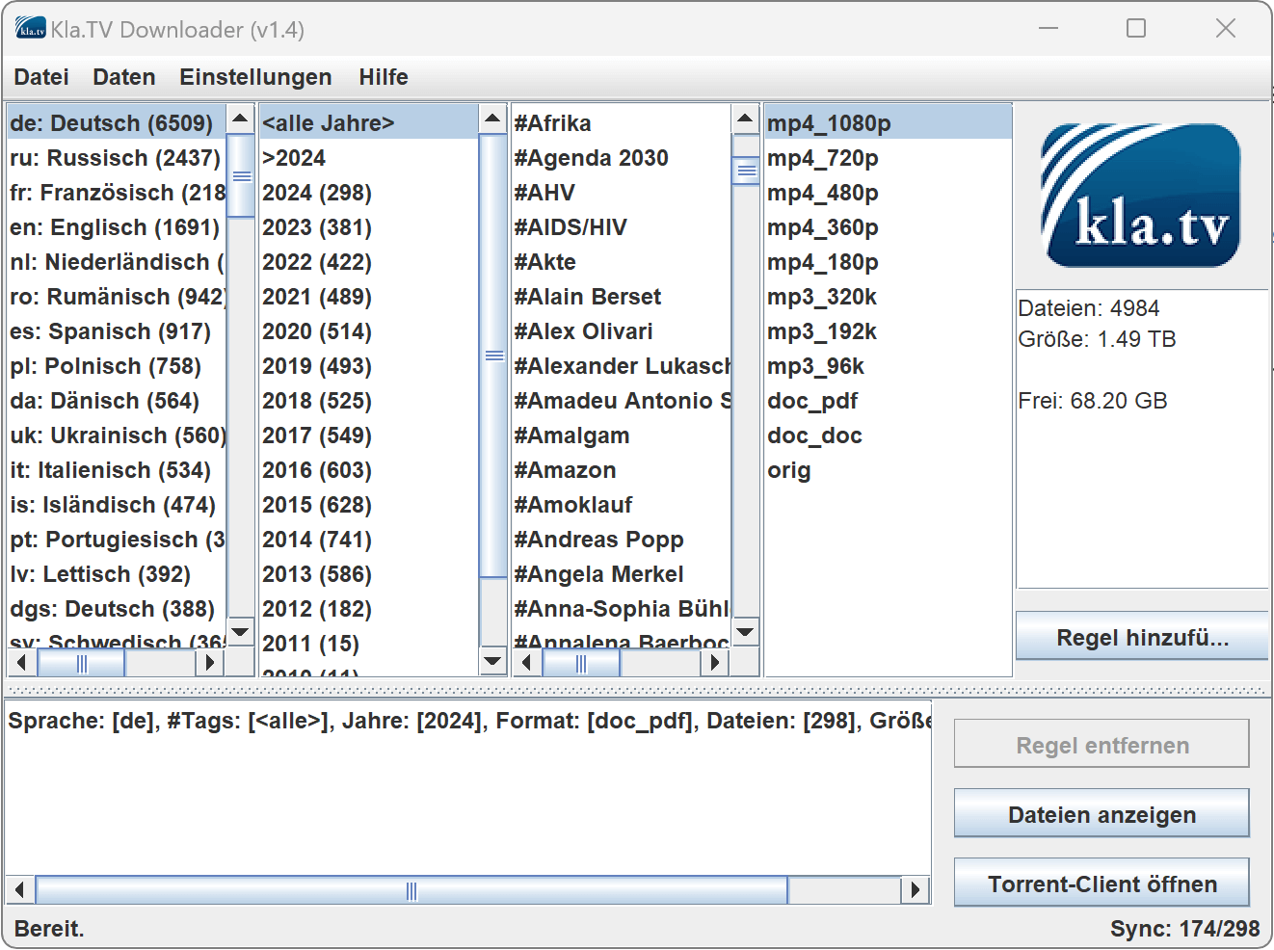Image resolution: width=1274 pixels, height=950 pixels.
Task: Select year 2023 (381)
Action: [317, 227]
